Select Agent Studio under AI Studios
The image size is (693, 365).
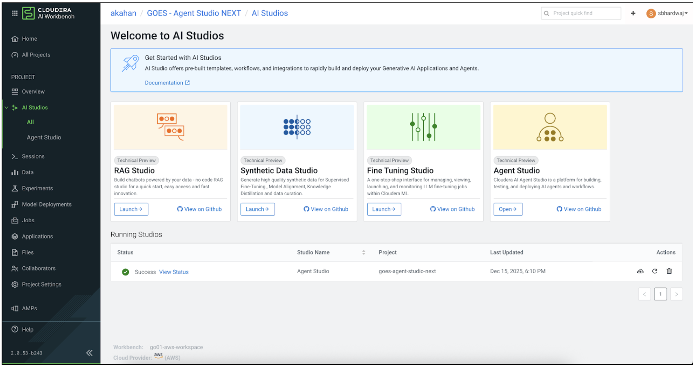pos(44,137)
